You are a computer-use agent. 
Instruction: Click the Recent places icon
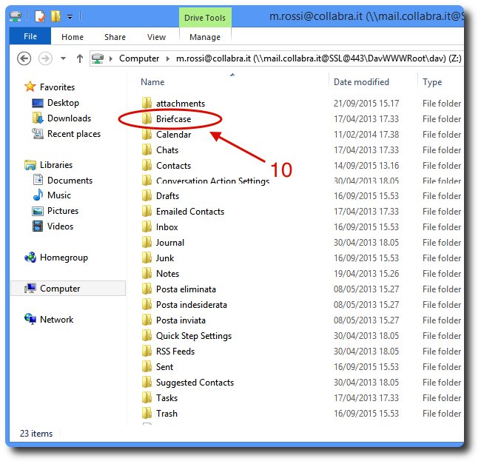(38, 134)
